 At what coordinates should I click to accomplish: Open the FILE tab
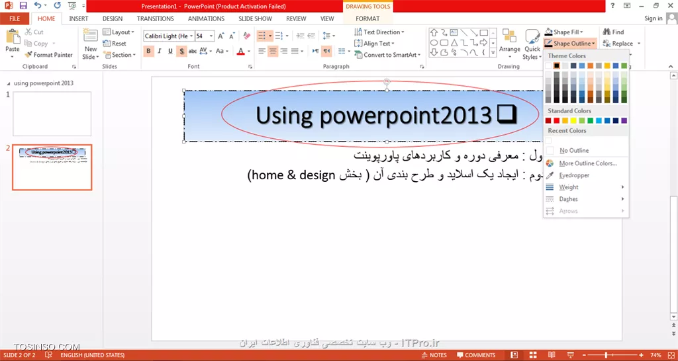[x=15, y=19]
